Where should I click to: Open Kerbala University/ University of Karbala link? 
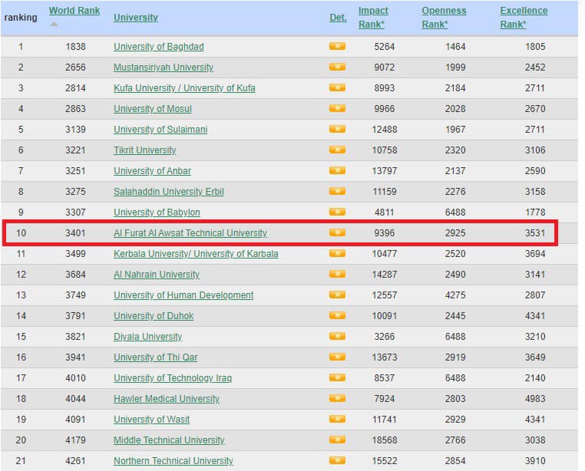[x=196, y=254]
